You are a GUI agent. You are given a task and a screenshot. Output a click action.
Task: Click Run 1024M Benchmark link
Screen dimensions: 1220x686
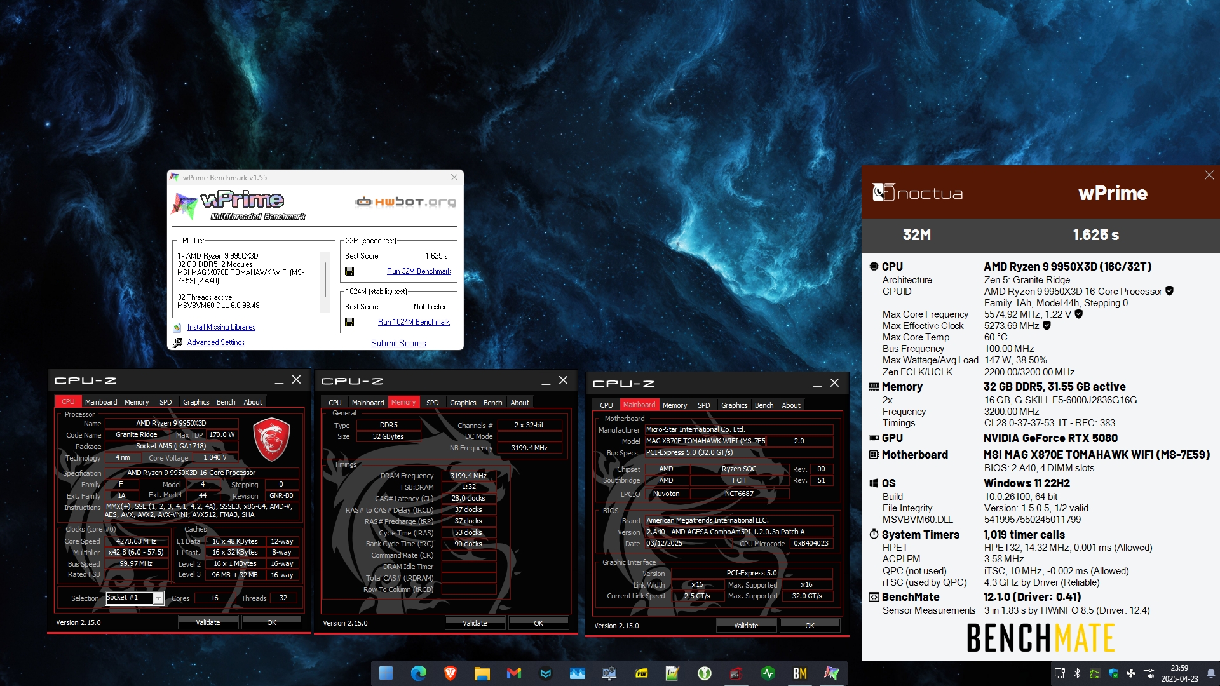(x=414, y=322)
